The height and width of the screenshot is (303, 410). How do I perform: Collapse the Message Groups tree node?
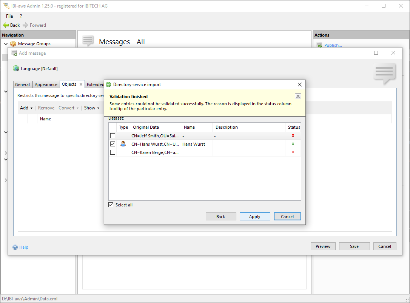[x=6, y=44]
